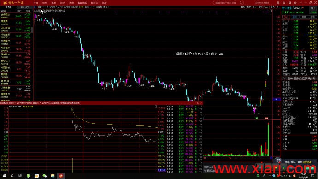Open the WeChat icon in the taskbar
Viewport: 318px width, 179px height.
coord(45,176)
